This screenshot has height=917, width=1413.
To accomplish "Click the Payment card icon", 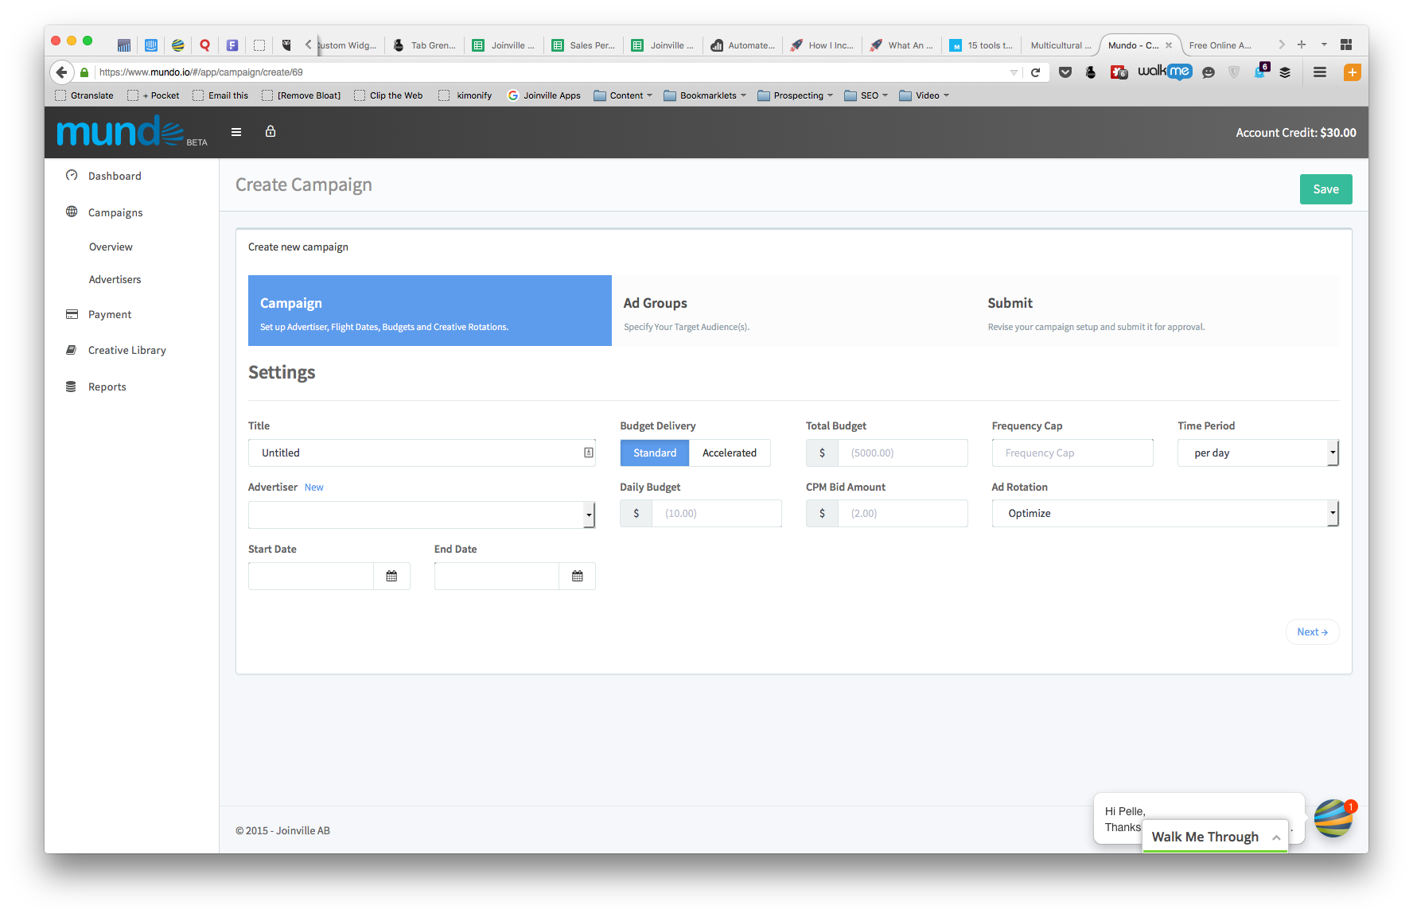I will pyautogui.click(x=72, y=314).
